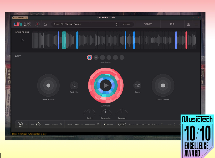Screen dimensions: 215x158
Task: Click the Source File up/down stepper arrows
Action: pos(116,24)
